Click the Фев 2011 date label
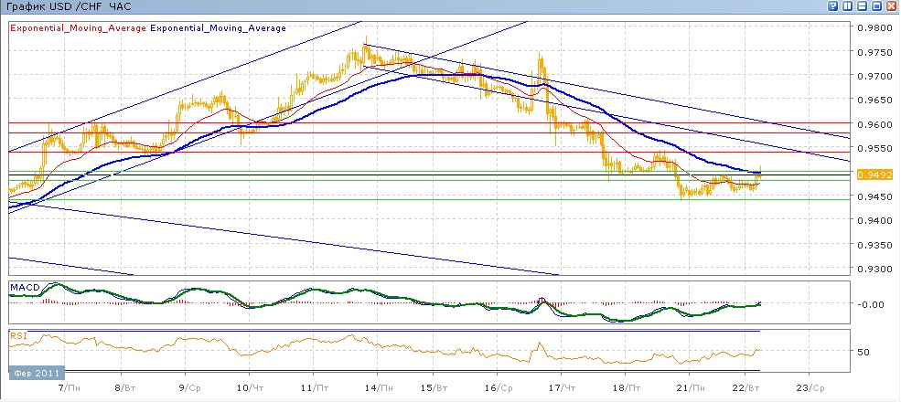This screenshot has width=901, height=402. pyautogui.click(x=38, y=372)
